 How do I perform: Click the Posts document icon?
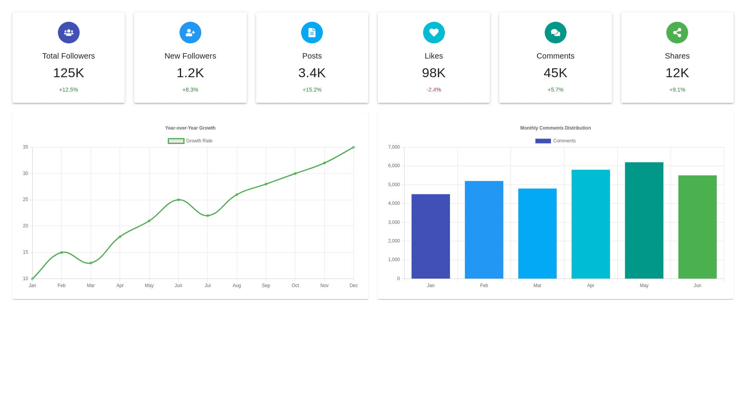[312, 33]
